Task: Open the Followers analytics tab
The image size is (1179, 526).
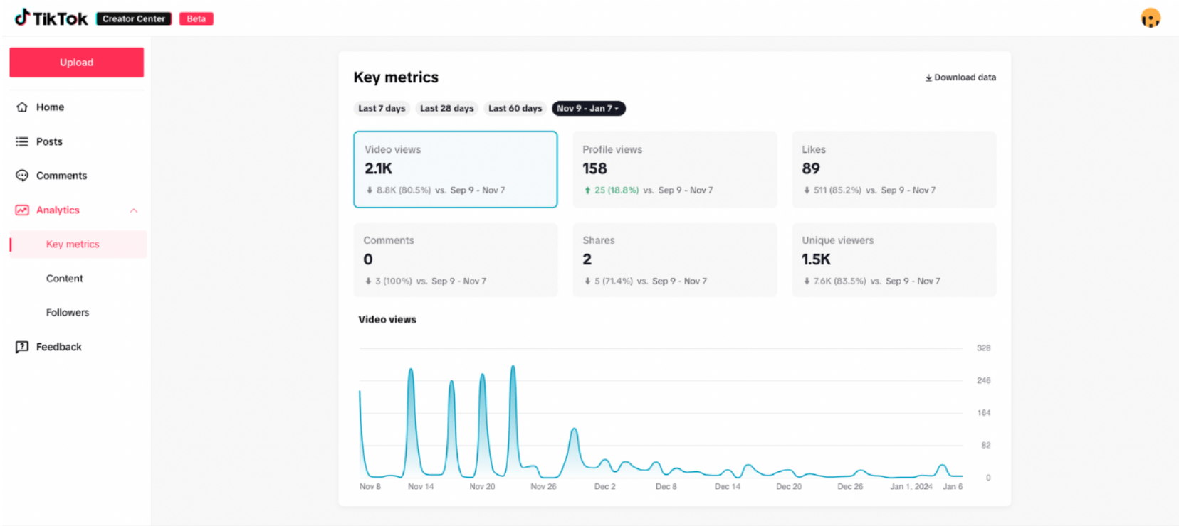Action: coord(68,313)
